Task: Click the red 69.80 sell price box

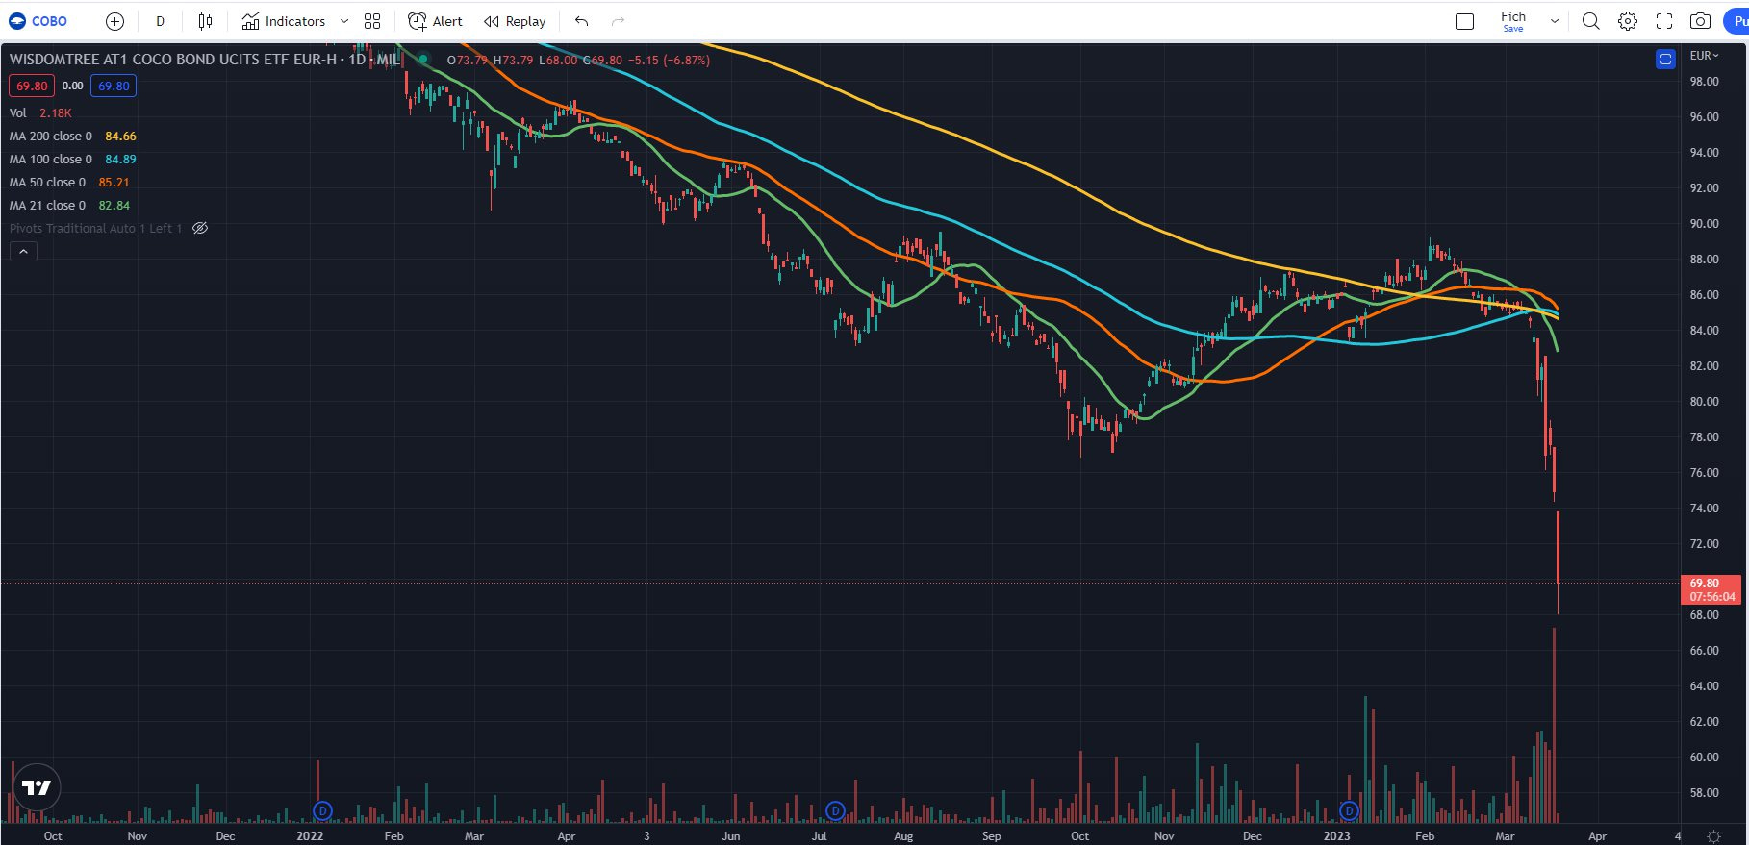Action: click(32, 86)
